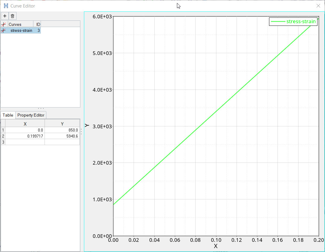The height and width of the screenshot is (252, 325).
Task: Click the ID column header
Action: click(38, 24)
